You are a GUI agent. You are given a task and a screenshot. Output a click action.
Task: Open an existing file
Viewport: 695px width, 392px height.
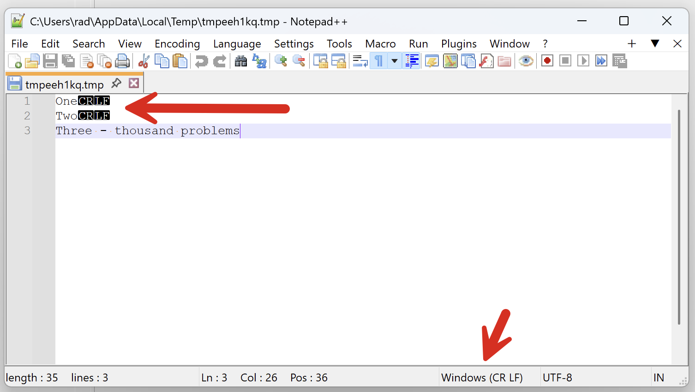pyautogui.click(x=32, y=60)
